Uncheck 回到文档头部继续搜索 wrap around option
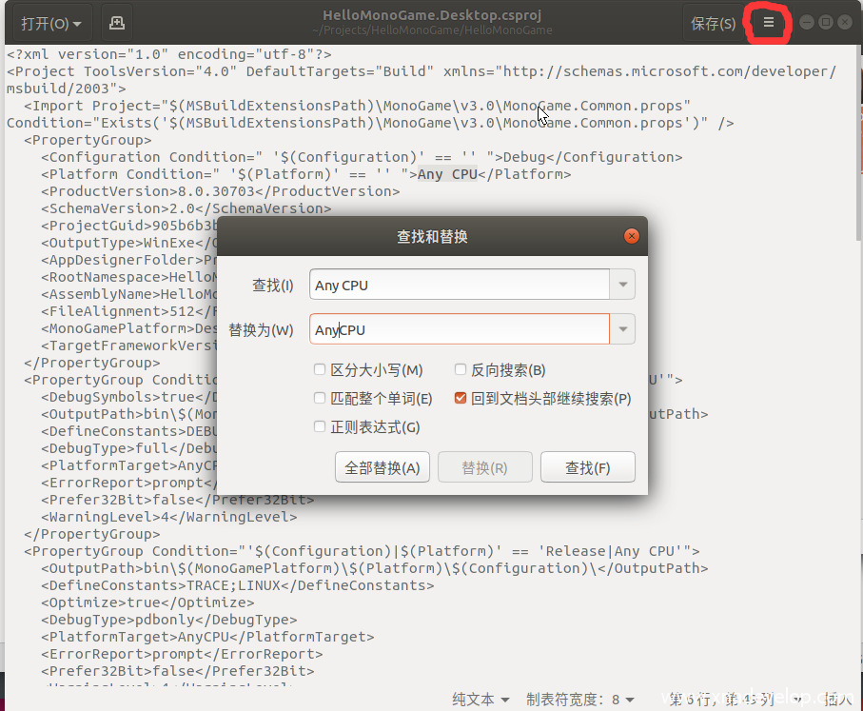Screen dimensions: 863x711 461,399
